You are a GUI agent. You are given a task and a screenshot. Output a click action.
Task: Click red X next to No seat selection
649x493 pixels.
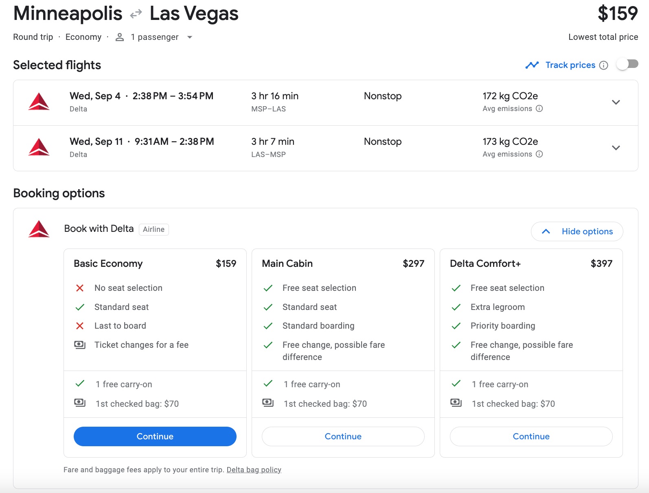click(80, 288)
